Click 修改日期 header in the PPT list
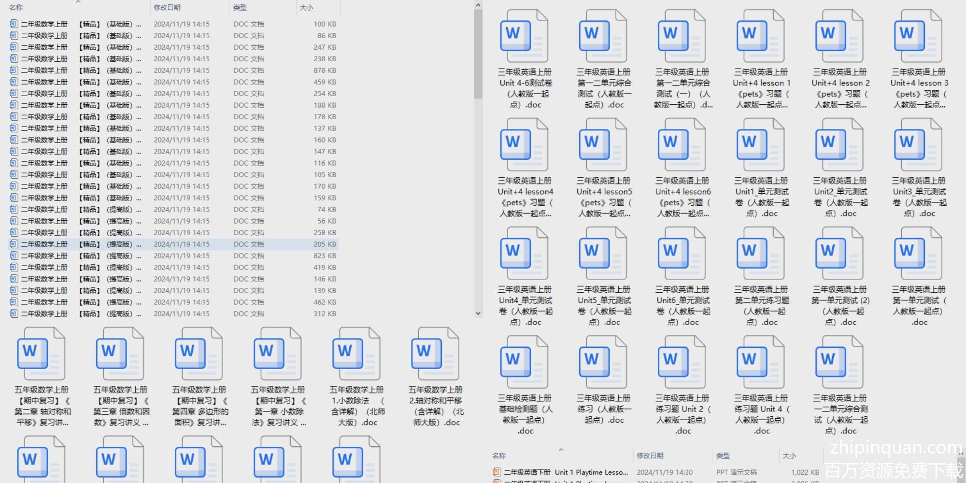966x483 pixels. tap(650, 455)
